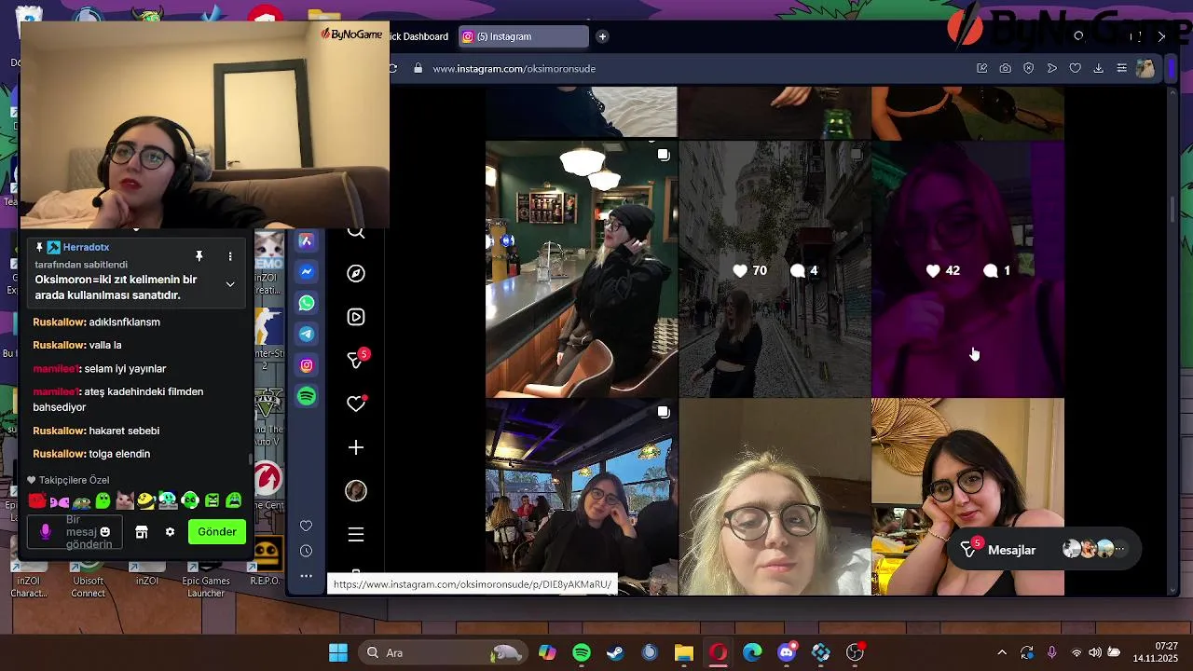The image size is (1193, 671).
Task: Select the (5) Instagram browser tab
Action: pyautogui.click(x=523, y=36)
